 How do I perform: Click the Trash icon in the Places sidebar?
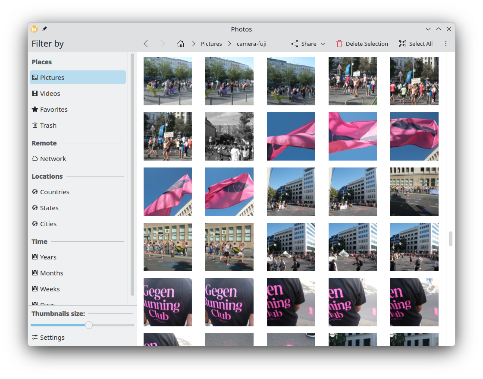[35, 125]
